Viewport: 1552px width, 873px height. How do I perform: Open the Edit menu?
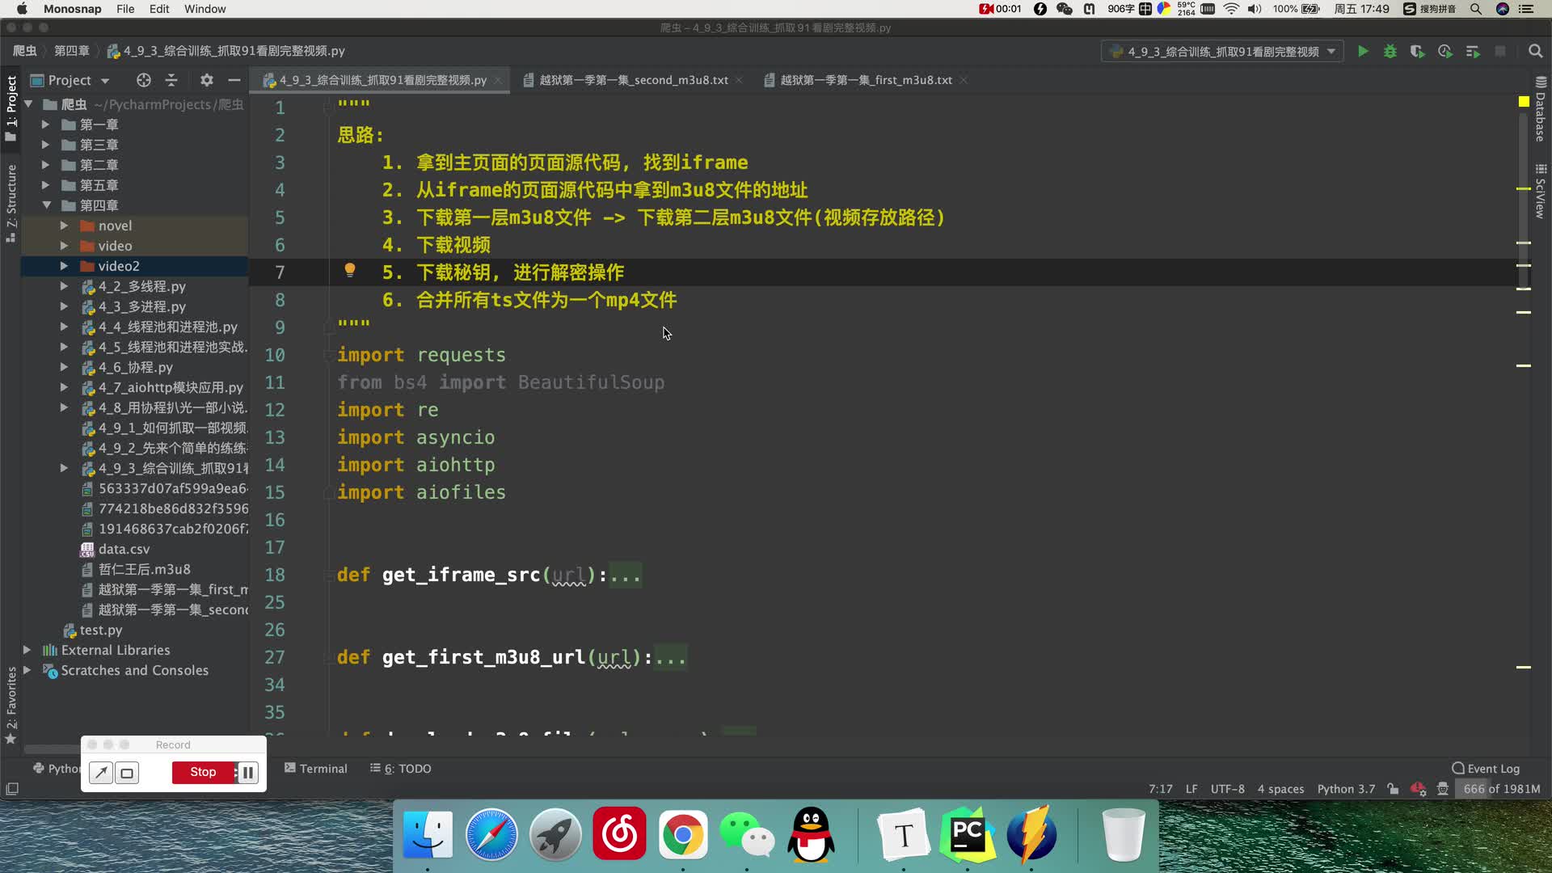point(159,9)
